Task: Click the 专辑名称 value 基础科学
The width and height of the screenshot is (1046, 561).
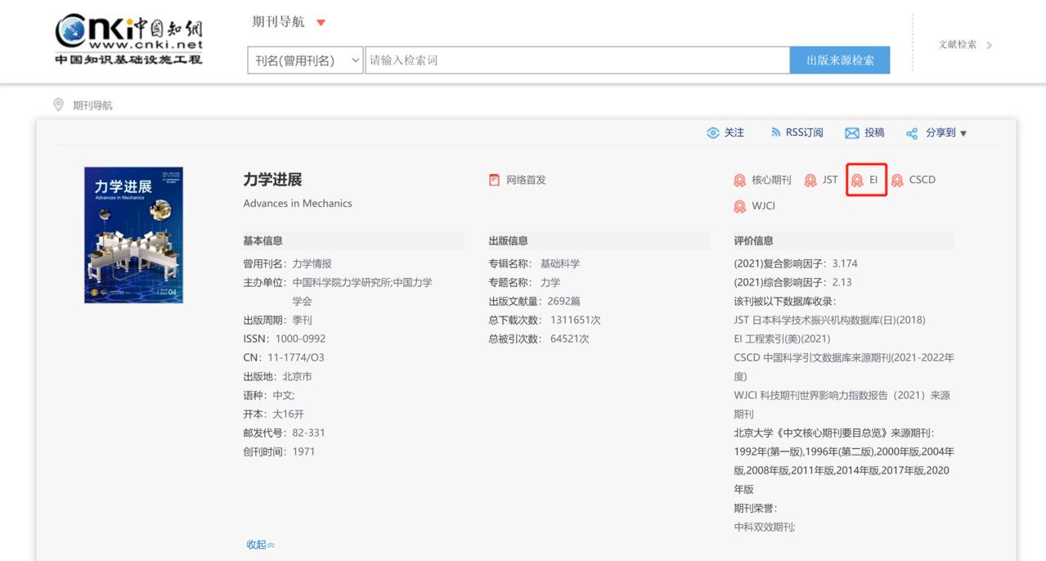Action: 560,263
